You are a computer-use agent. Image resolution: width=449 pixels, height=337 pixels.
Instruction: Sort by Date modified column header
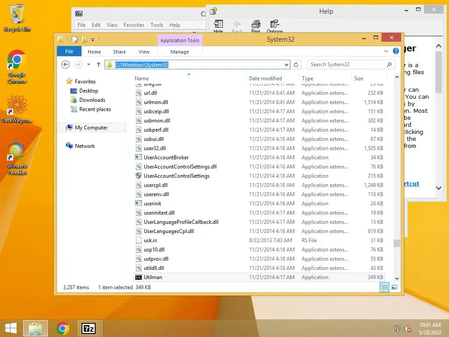coord(272,78)
